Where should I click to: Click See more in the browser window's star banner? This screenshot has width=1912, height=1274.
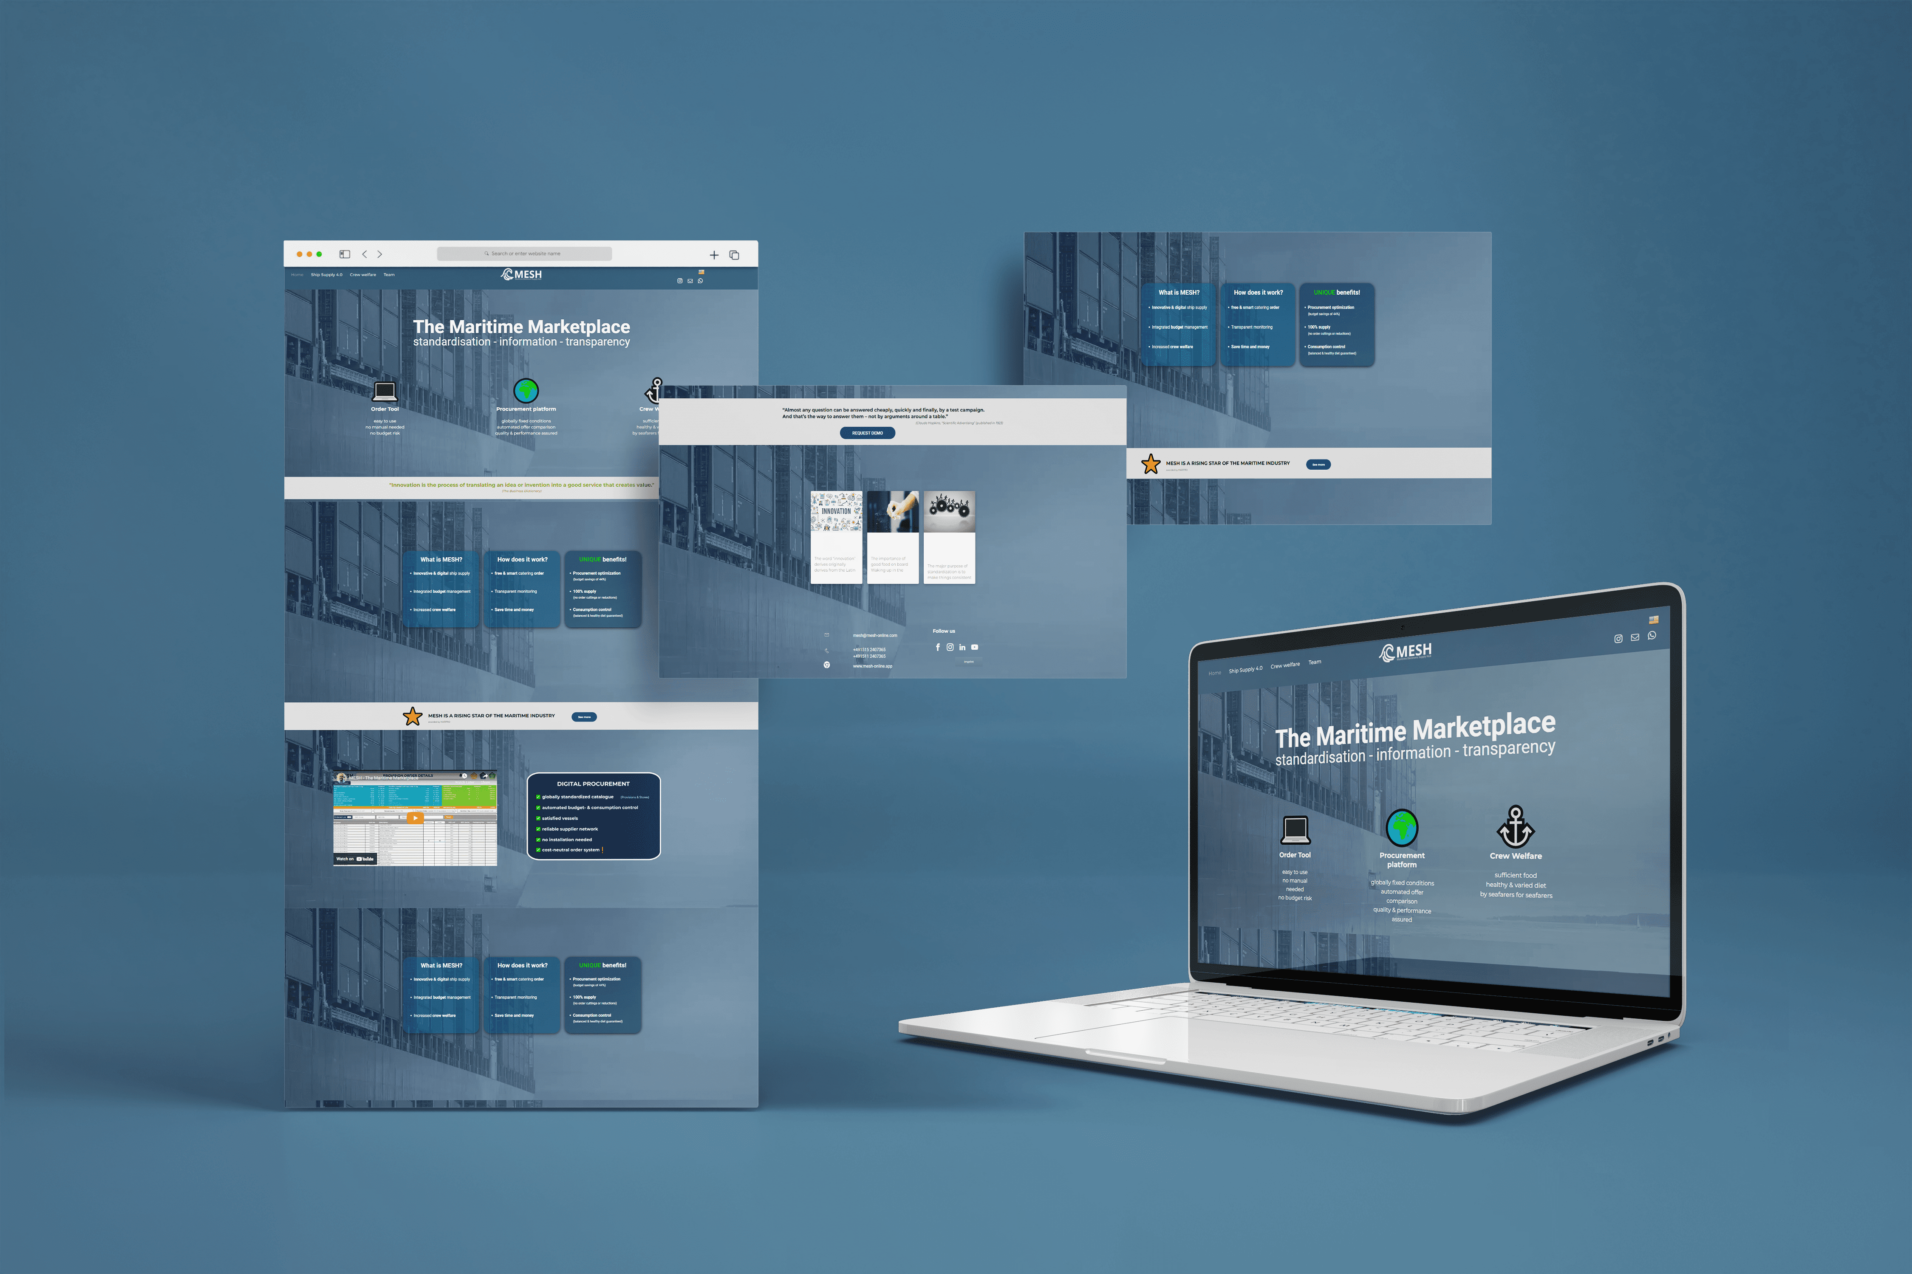coord(584,717)
